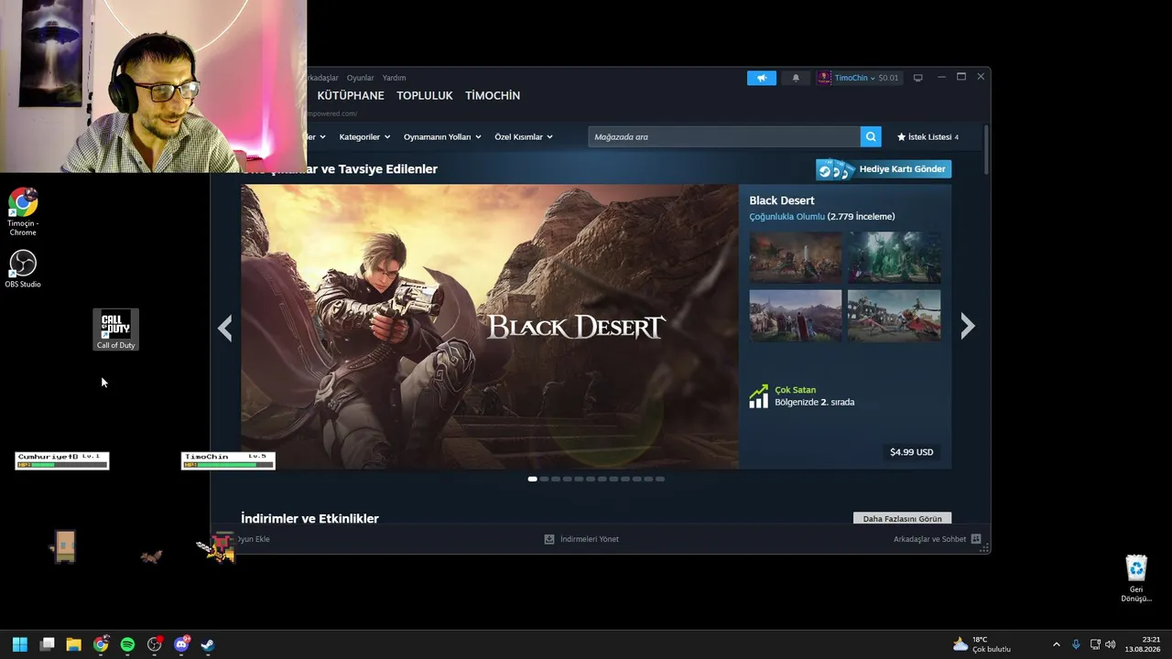This screenshot has width=1172, height=659.
Task: Open the TOPLULUK tab
Action: tap(425, 95)
